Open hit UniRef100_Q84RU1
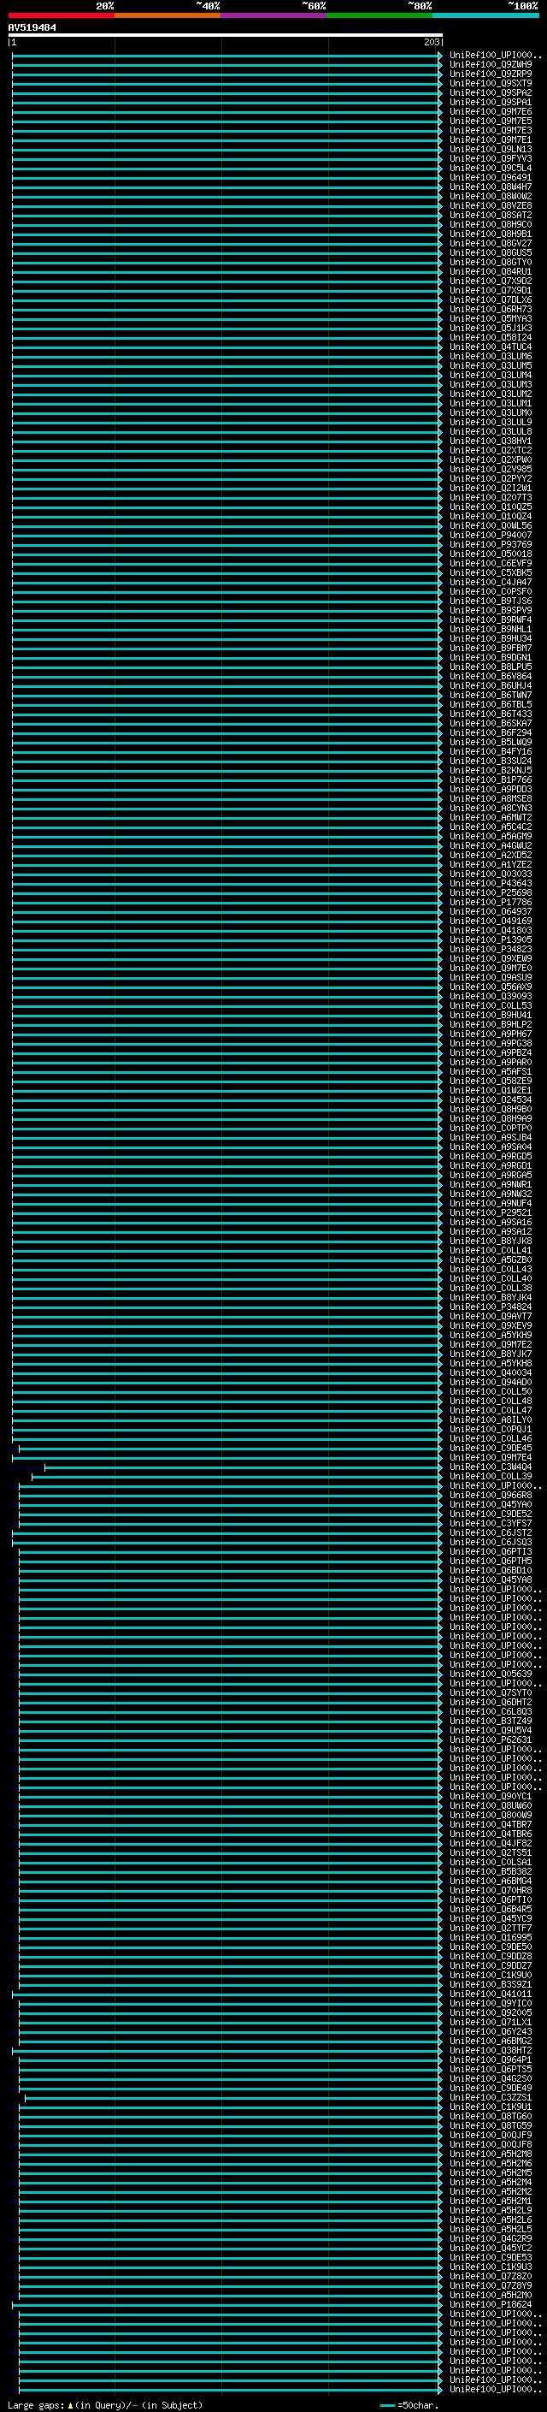This screenshot has width=547, height=2412. click(x=491, y=271)
